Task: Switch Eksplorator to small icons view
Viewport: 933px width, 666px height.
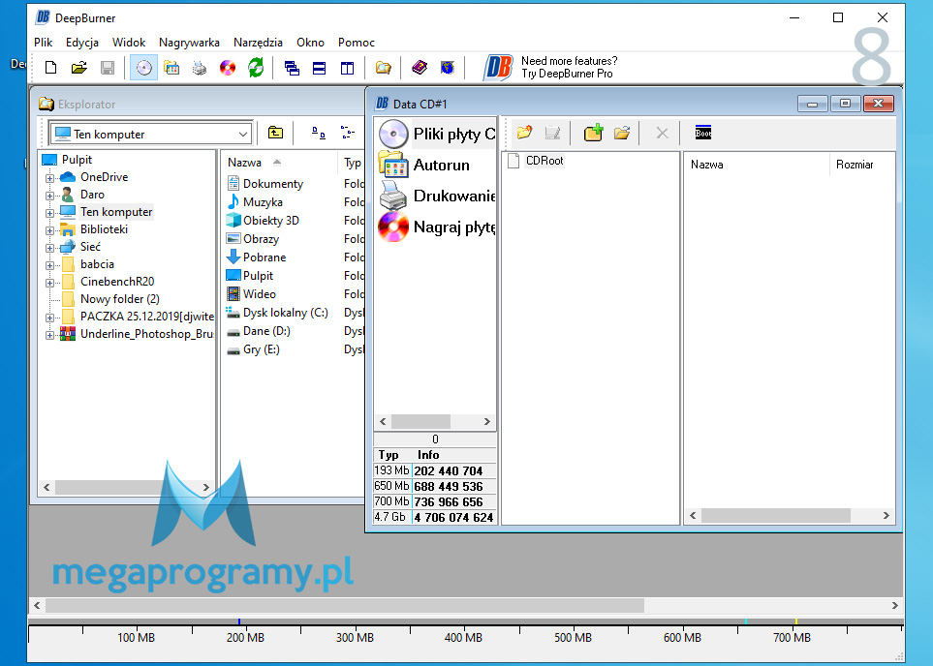Action: tap(319, 134)
